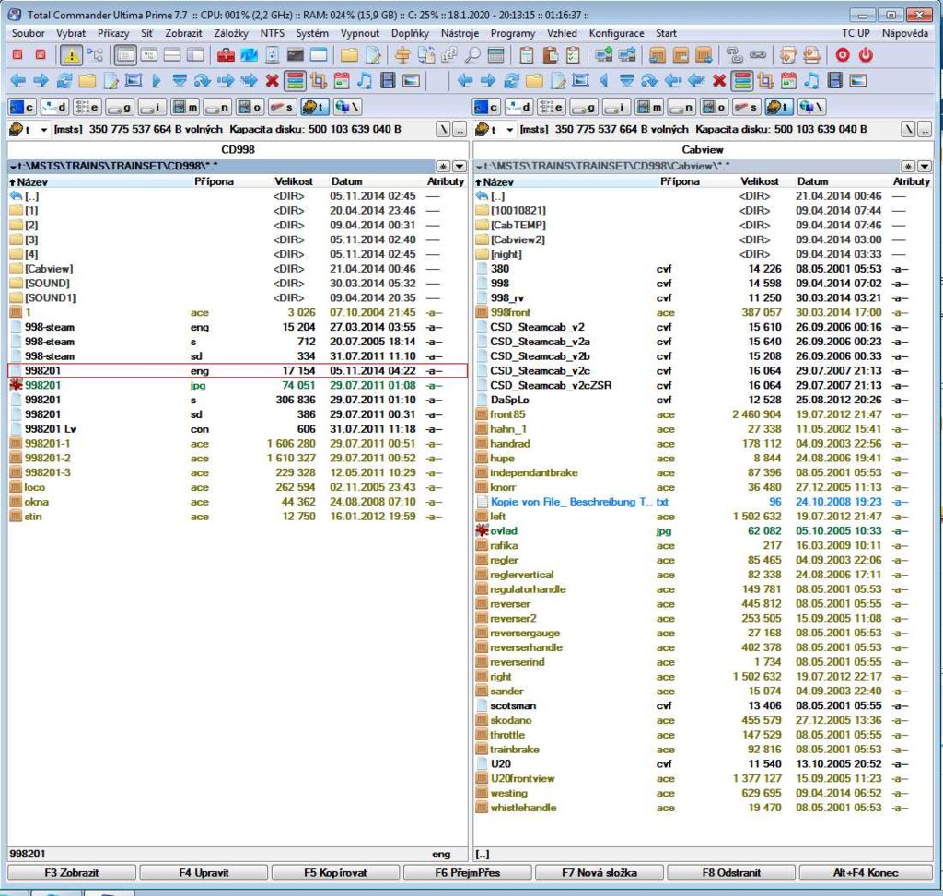
Task: Click the red power shutdown icon
Action: point(865,55)
